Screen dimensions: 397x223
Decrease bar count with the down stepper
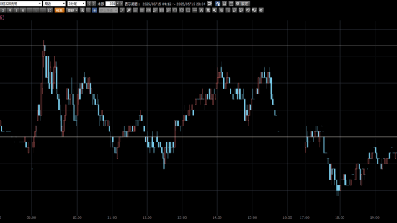click(x=118, y=4)
